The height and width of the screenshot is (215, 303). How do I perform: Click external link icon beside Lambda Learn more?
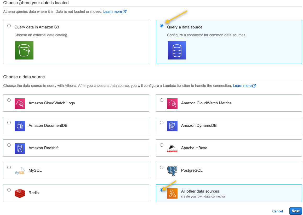coord(254,86)
